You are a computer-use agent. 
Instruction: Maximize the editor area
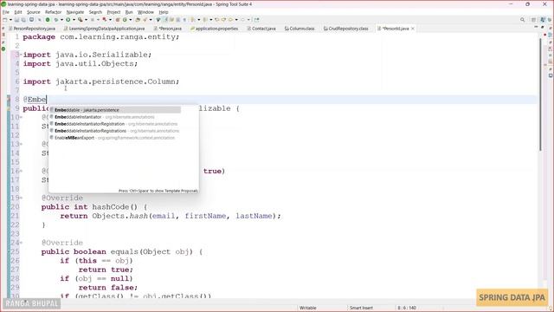click(x=543, y=27)
